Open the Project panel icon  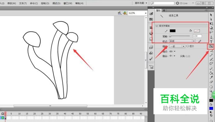point(151,67)
